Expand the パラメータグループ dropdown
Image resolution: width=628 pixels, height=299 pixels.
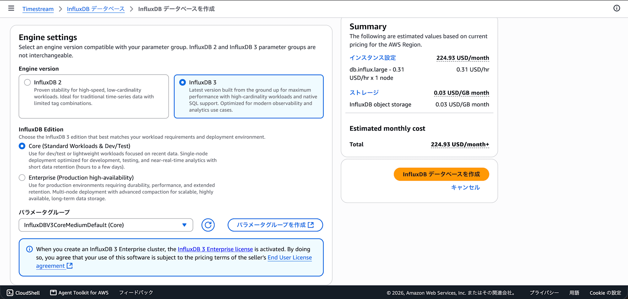coord(106,225)
